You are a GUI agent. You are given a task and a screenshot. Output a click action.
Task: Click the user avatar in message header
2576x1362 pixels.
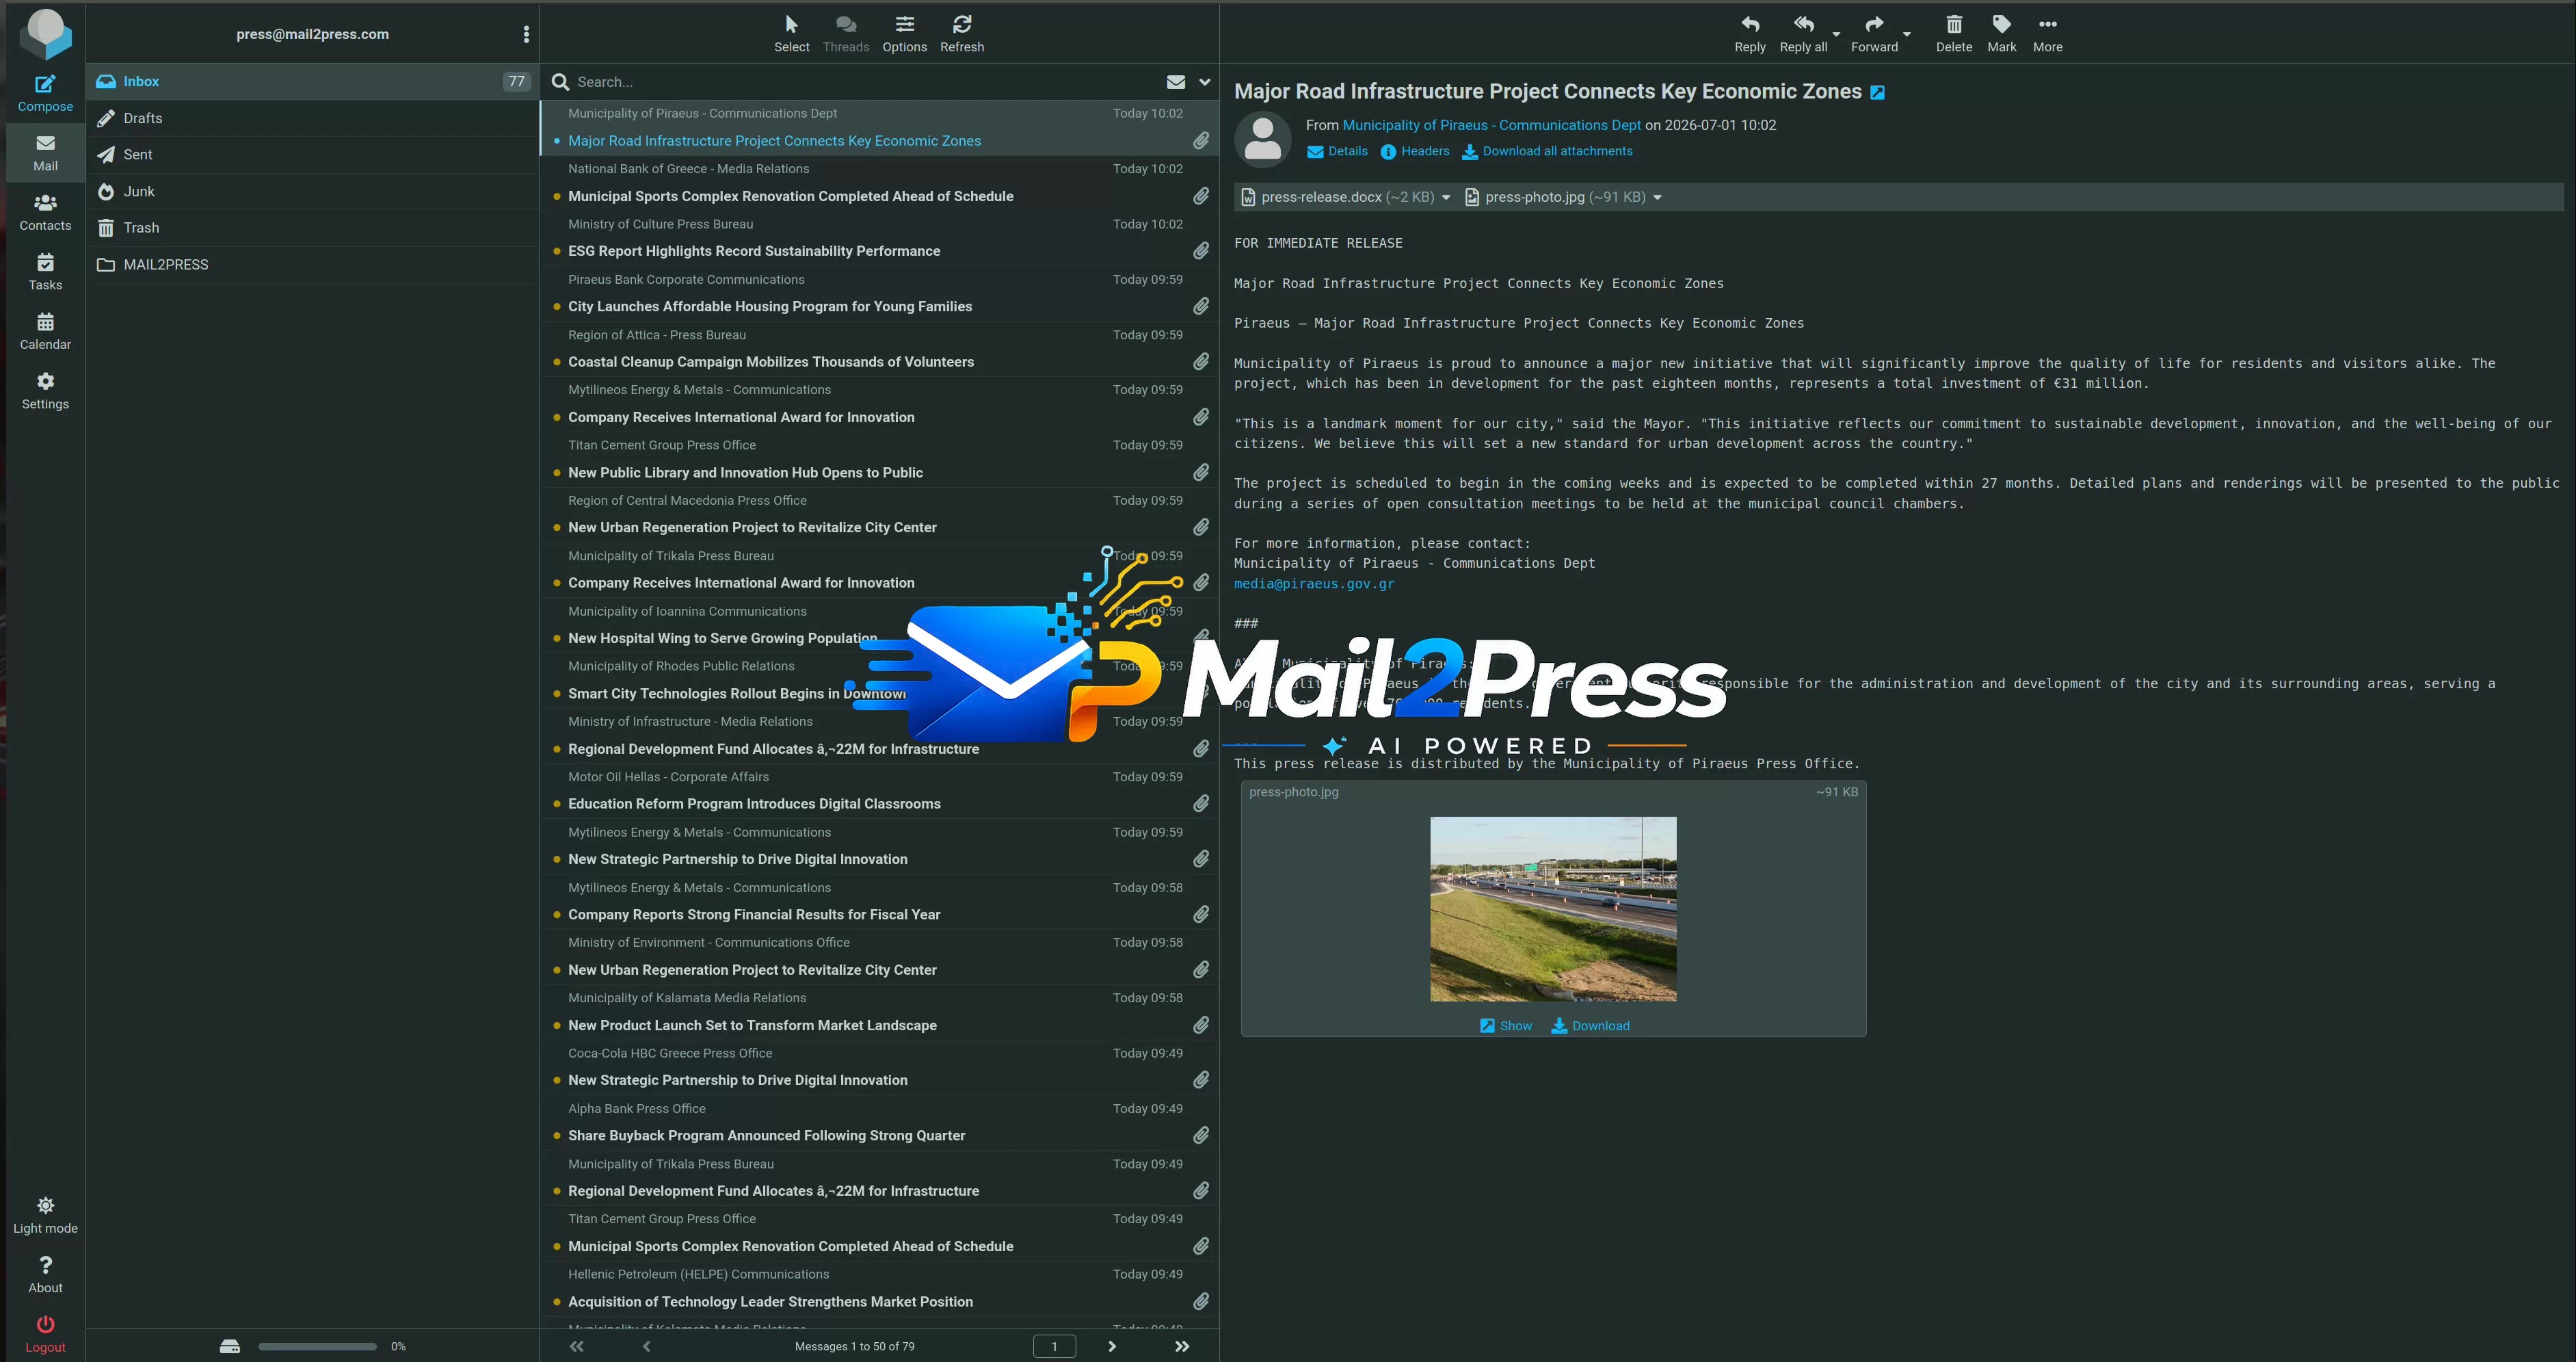point(1262,138)
